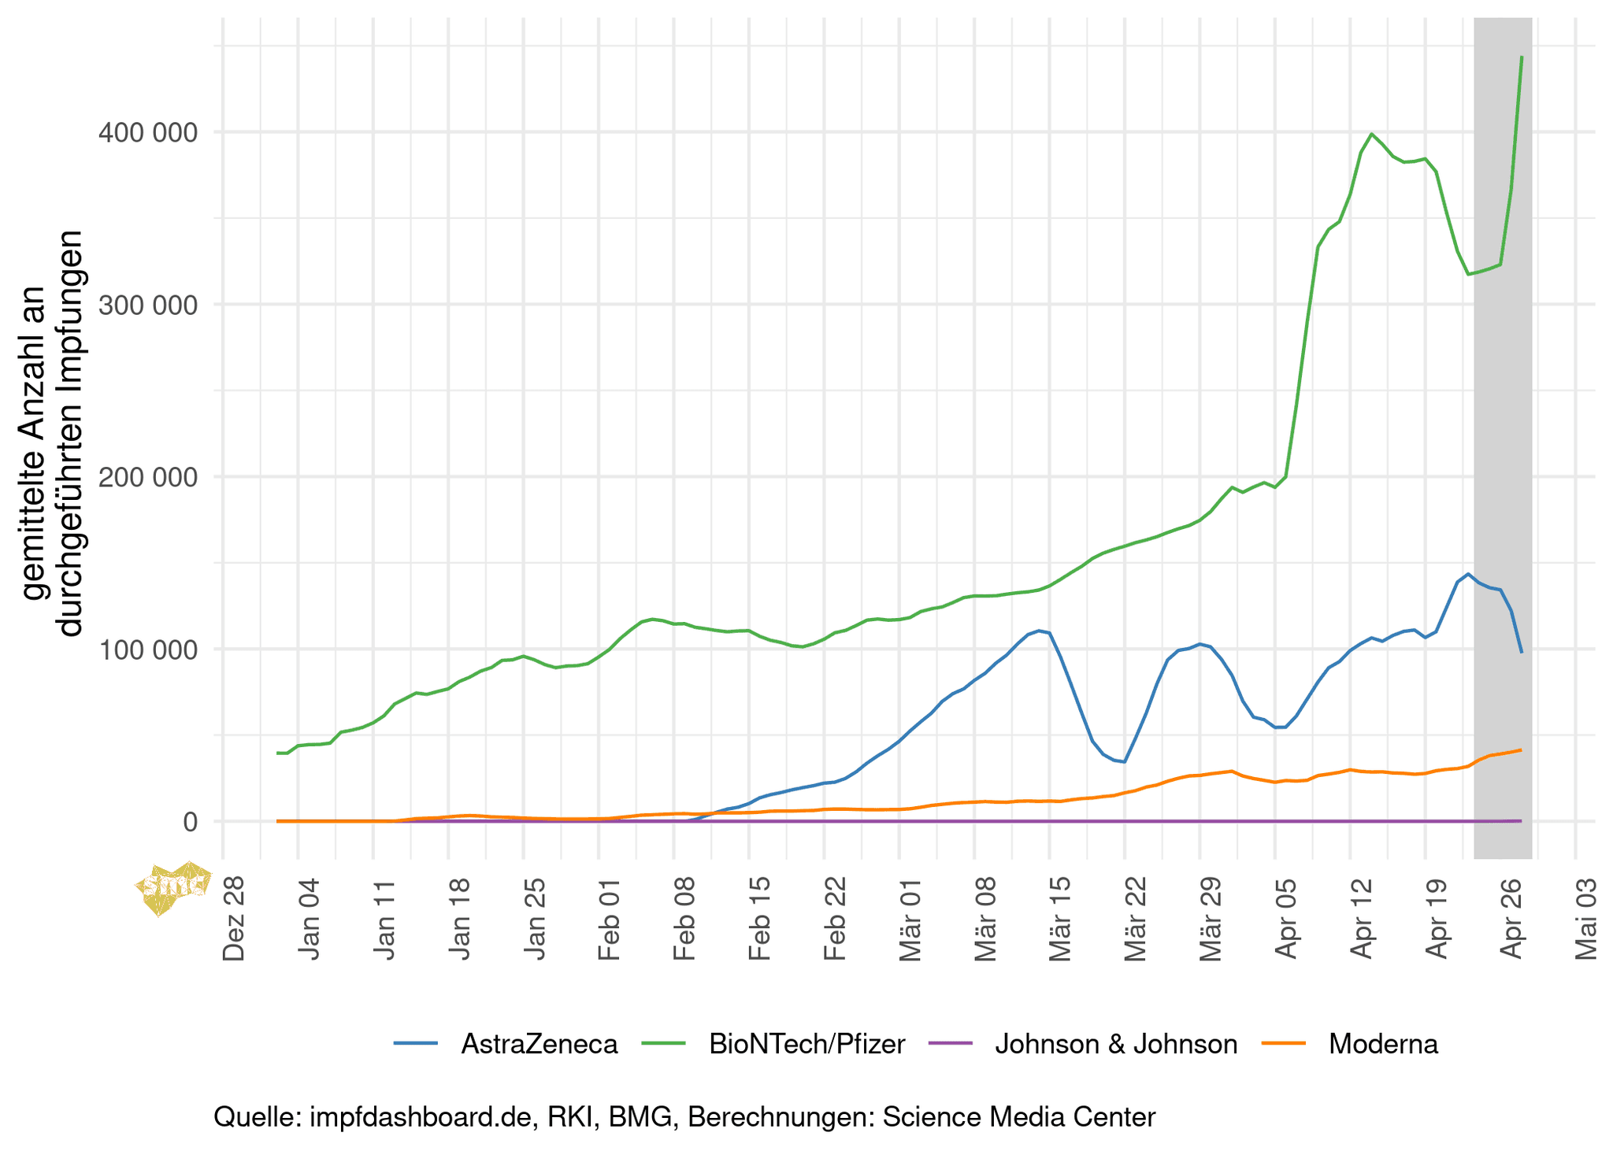This screenshot has height=1151, width=1613.
Task: Select the Moderna legend label
Action: [1383, 1044]
